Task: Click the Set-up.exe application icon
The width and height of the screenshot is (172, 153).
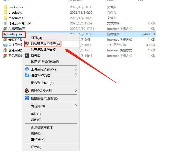Action: (x=5, y=34)
